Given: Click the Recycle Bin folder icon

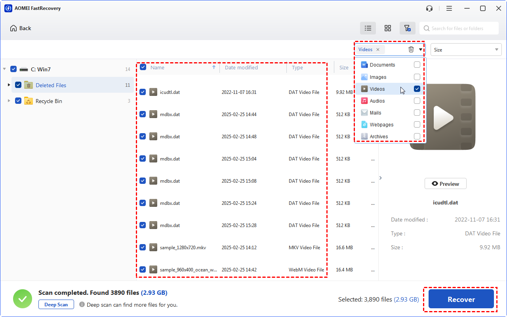Looking at the screenshot, I should click(29, 101).
